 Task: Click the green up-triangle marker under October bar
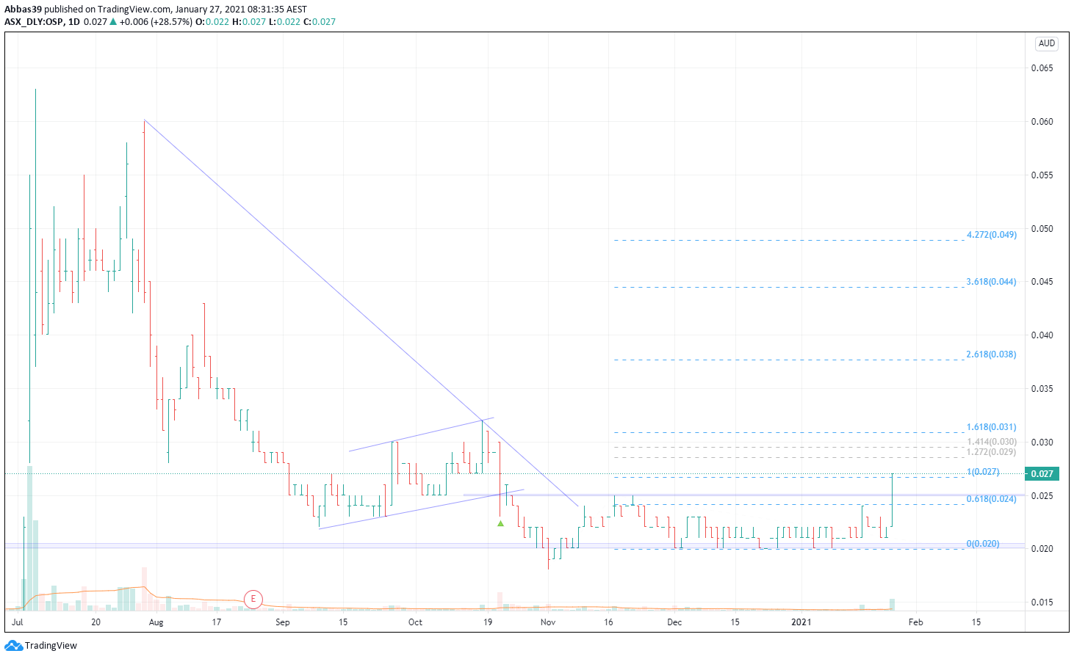(x=501, y=523)
